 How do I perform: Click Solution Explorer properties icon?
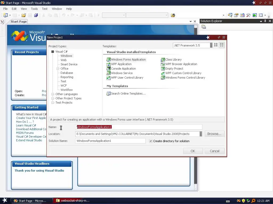(203, 27)
